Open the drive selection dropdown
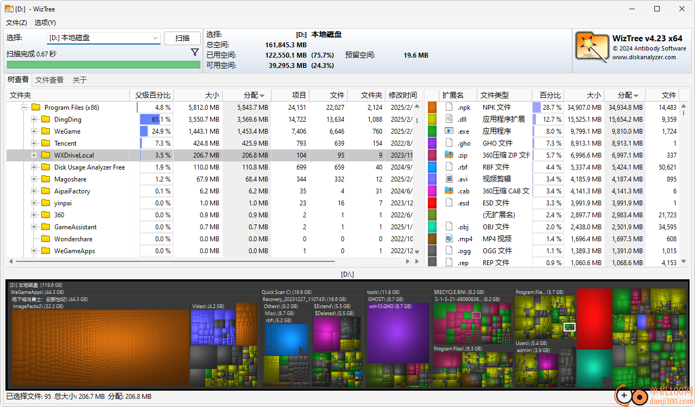The height and width of the screenshot is (407, 695). [x=155, y=38]
